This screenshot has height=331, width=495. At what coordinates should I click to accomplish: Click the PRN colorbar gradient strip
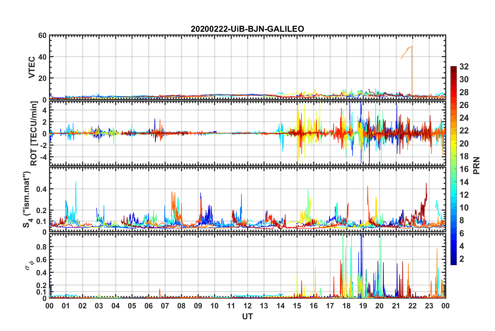pyautogui.click(x=453, y=166)
